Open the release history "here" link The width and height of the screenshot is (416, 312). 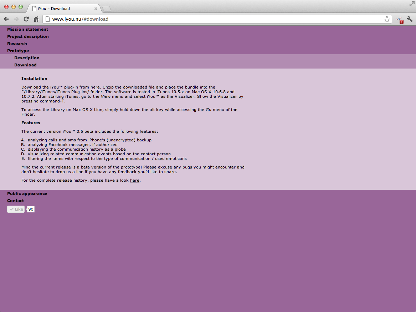pyautogui.click(x=135, y=181)
